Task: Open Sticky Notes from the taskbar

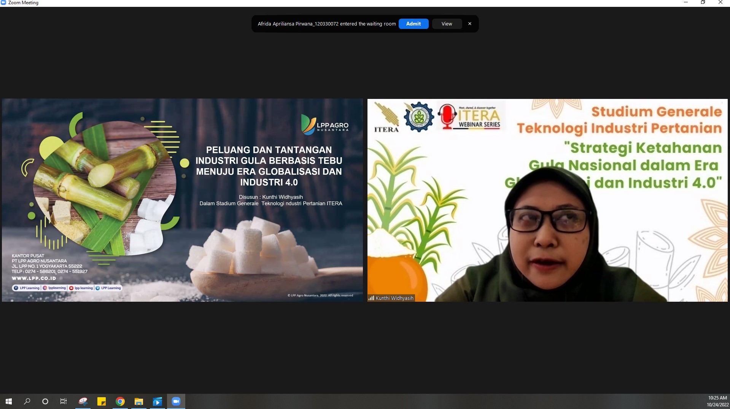Action: pos(102,401)
